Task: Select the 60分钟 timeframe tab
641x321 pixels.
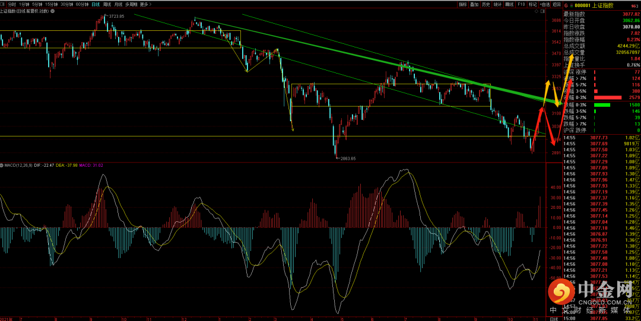Action: pyautogui.click(x=82, y=4)
